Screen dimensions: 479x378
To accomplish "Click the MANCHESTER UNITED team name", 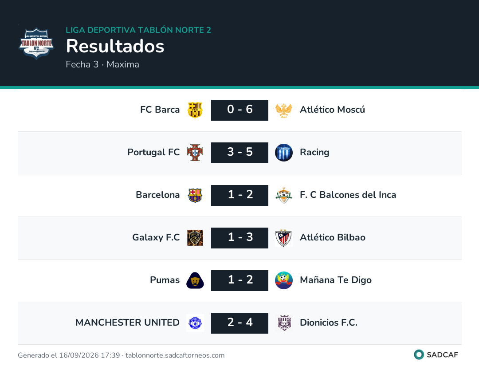I will [127, 323].
